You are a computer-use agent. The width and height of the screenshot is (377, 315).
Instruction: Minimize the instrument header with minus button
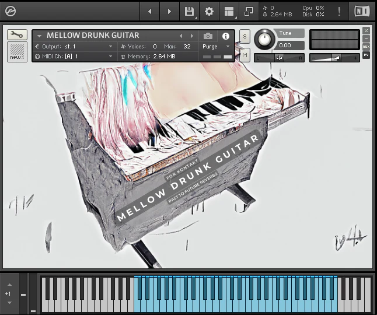(x=366, y=38)
